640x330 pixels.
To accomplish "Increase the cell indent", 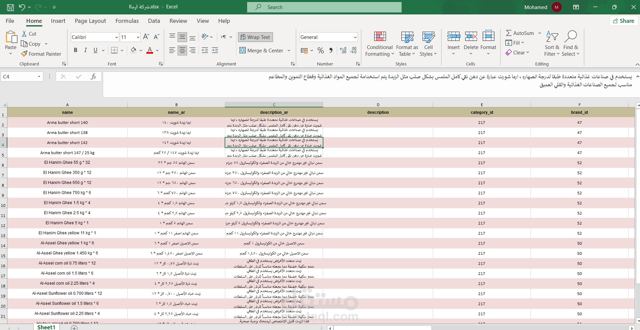I will click(x=215, y=50).
